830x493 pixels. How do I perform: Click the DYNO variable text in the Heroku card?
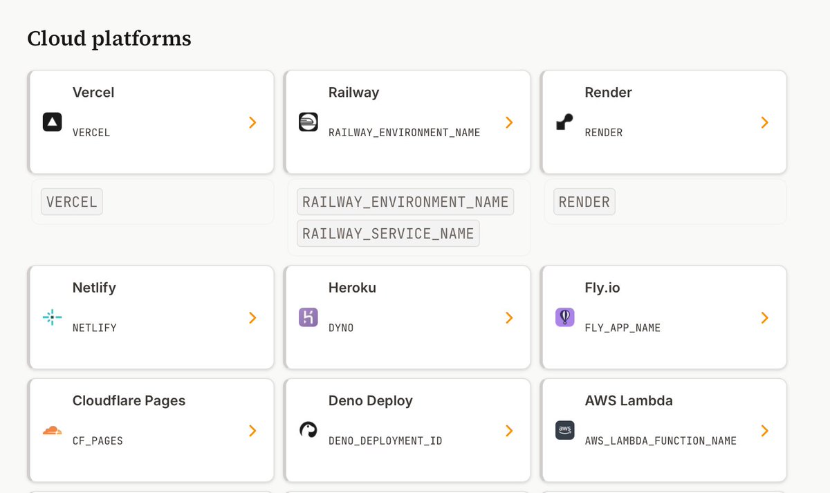click(x=341, y=328)
